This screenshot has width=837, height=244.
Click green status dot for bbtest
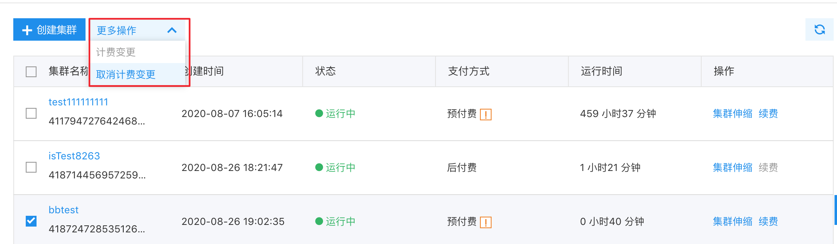pyautogui.click(x=319, y=221)
